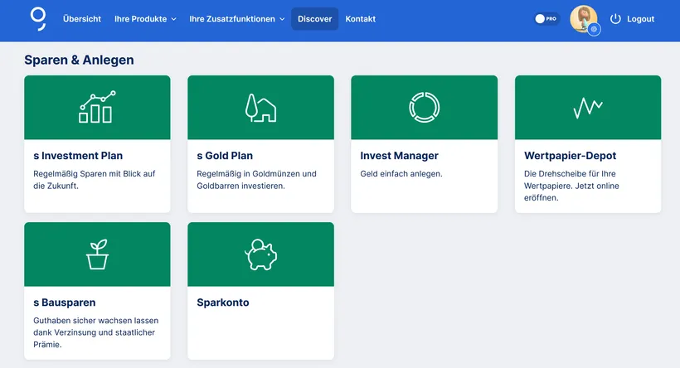680x368 pixels.
Task: Go to the Übersicht menu item
Action: click(82, 19)
